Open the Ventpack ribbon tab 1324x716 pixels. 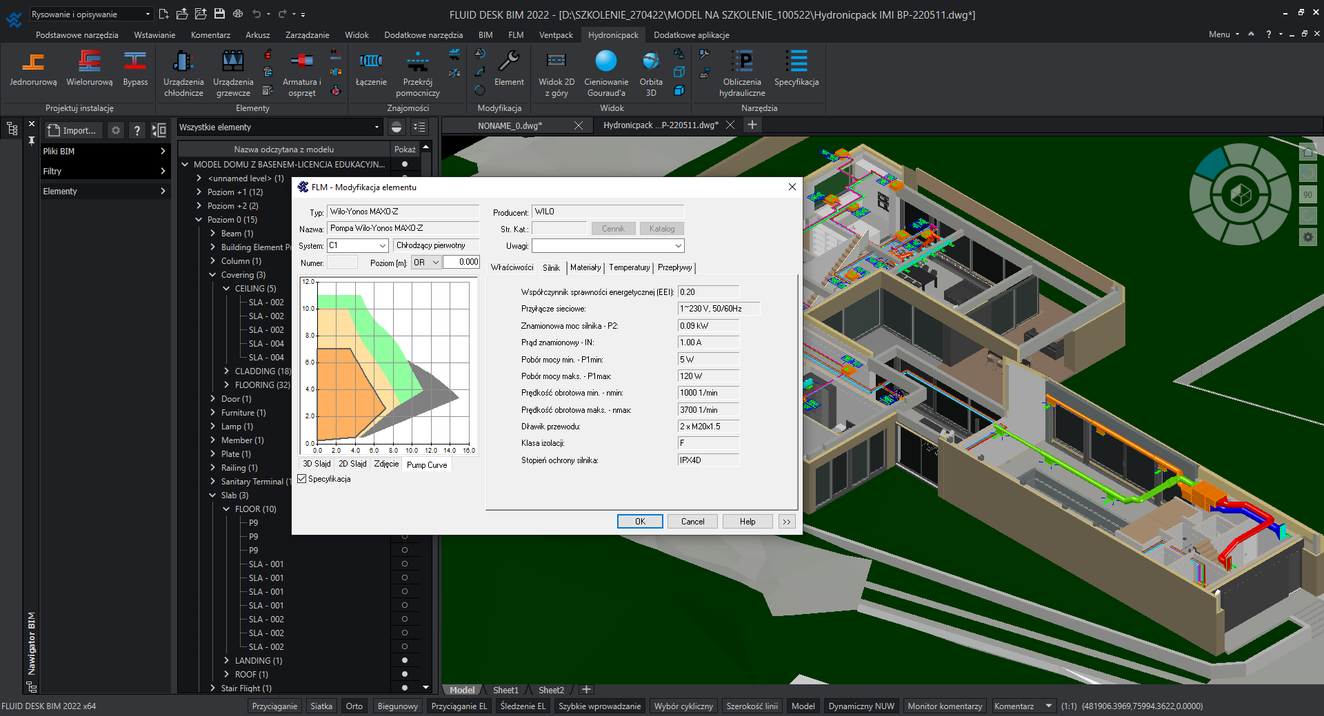point(556,35)
